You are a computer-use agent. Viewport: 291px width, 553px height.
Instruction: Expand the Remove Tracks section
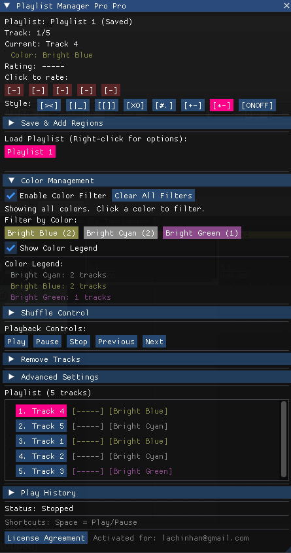(x=146, y=359)
